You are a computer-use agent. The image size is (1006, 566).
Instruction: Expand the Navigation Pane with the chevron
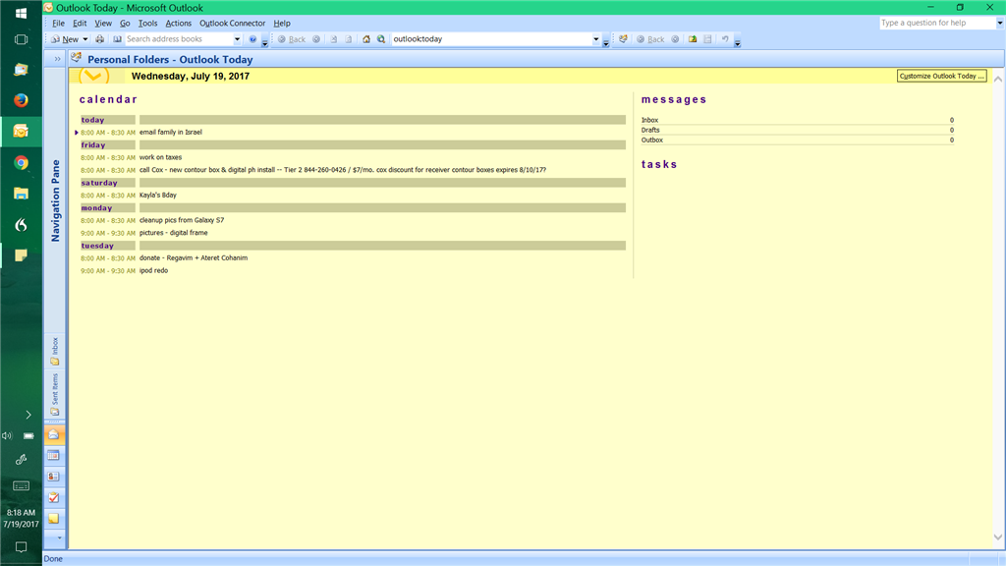pos(57,59)
